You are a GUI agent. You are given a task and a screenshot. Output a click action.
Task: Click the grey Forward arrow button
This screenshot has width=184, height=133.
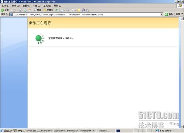[14, 10]
